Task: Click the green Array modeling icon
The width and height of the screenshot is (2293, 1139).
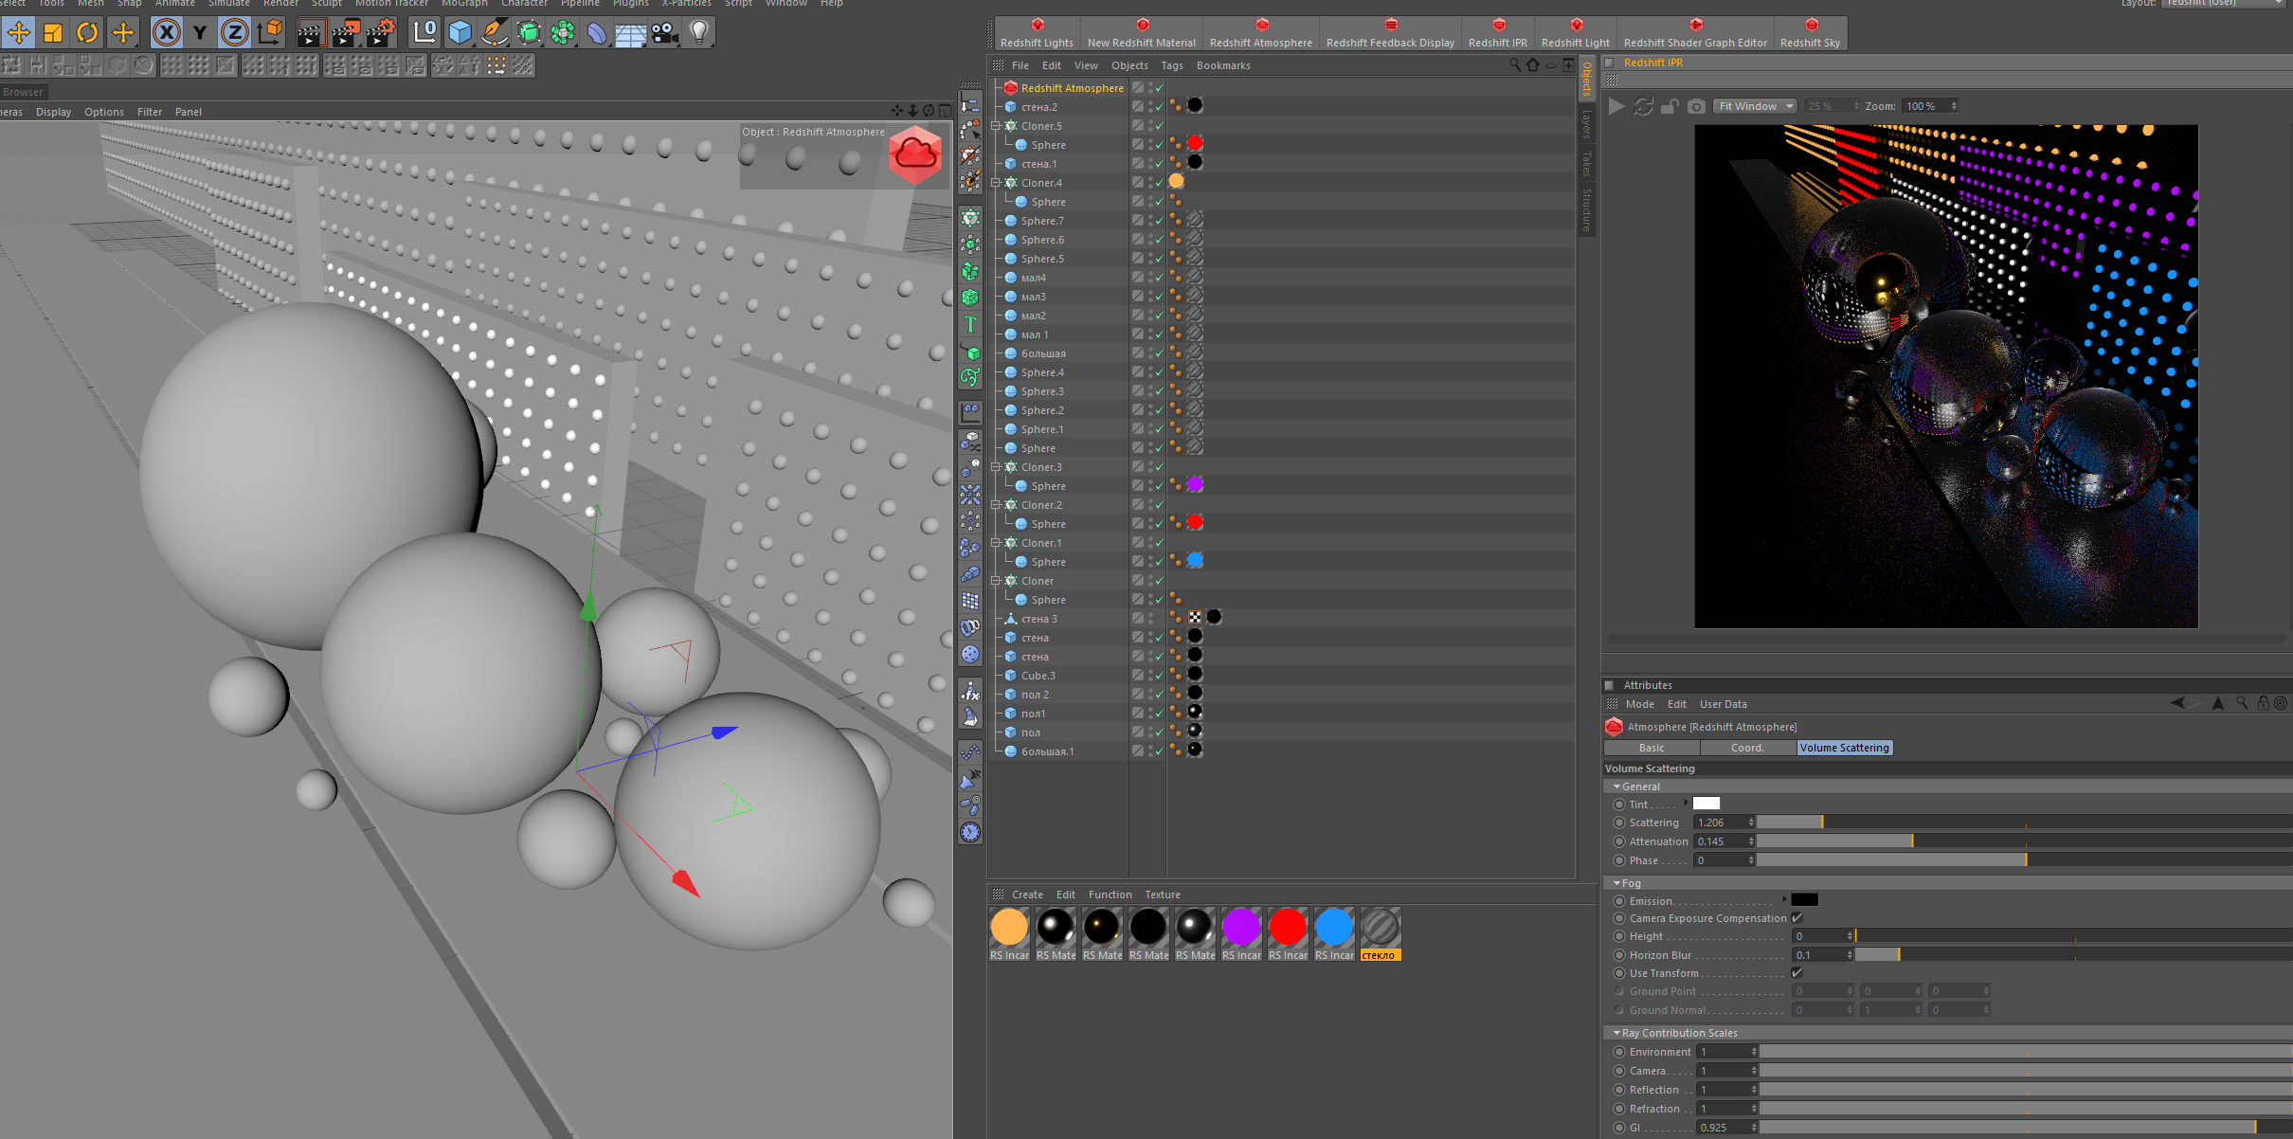Action: (563, 33)
